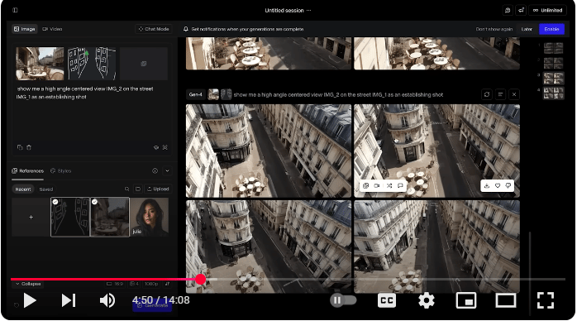Mute the video volume
This screenshot has height=321, width=577.
click(107, 300)
